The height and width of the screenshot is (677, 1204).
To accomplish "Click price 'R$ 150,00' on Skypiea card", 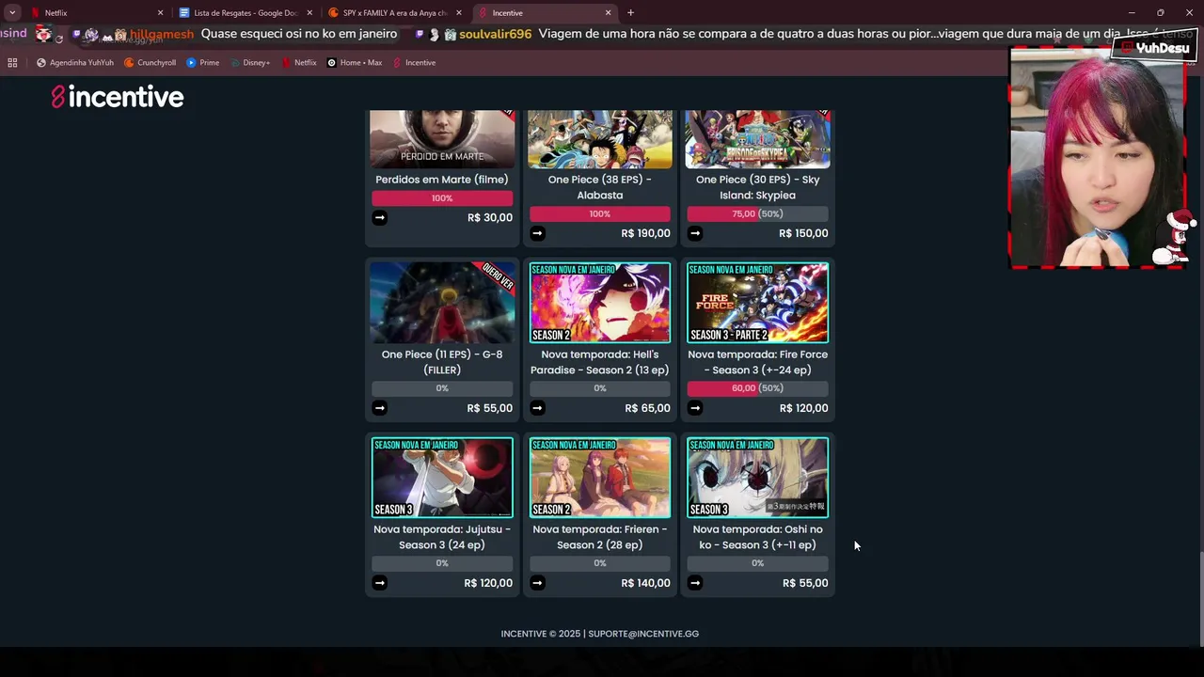I will click(803, 233).
